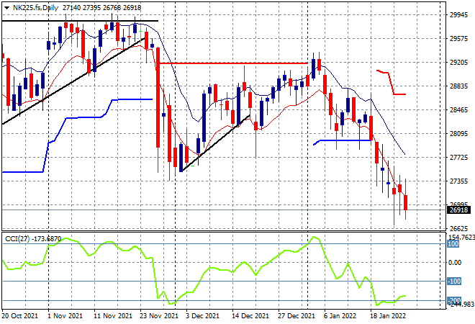Click the CCI -100 level label
This screenshot has height=324, width=475.
[454, 282]
